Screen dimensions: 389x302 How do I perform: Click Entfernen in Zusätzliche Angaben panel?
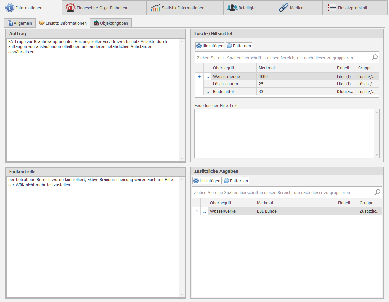click(x=236, y=181)
